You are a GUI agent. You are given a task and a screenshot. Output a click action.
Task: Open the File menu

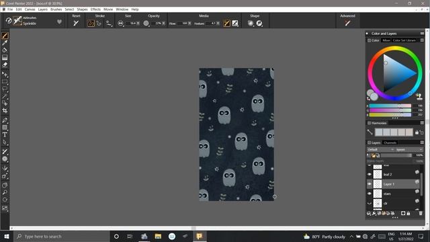[x=10, y=9]
